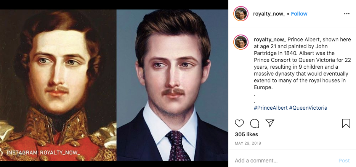Open the #PrinceAlbert hashtag
356x167 pixels.
point(271,108)
